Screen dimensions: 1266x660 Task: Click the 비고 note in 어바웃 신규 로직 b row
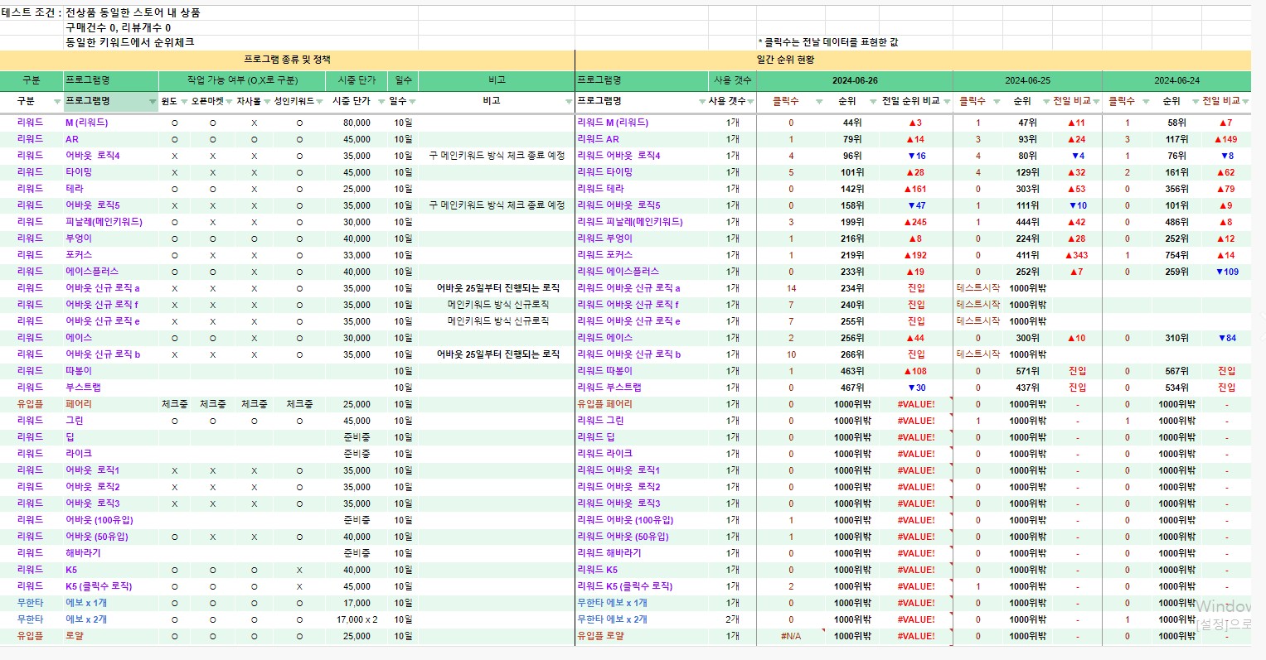[497, 354]
